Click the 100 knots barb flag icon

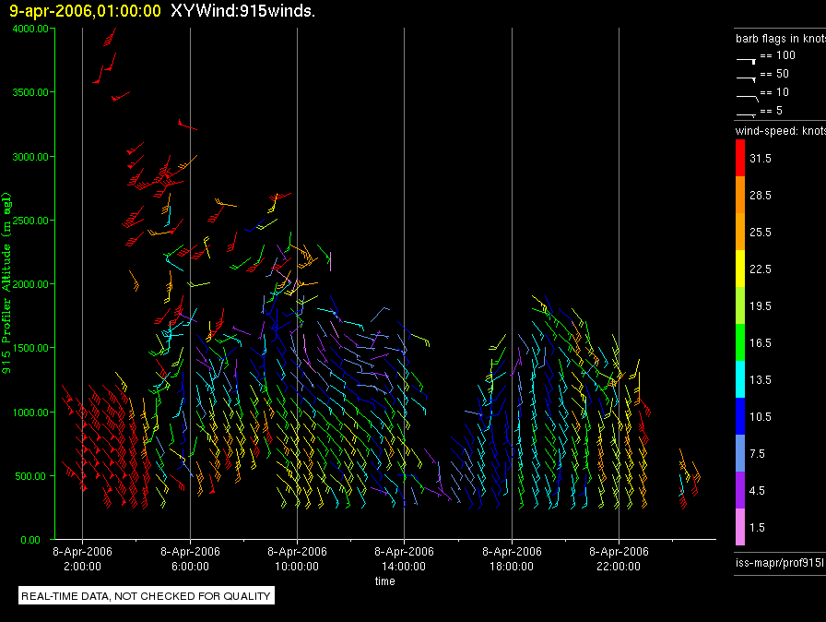point(747,58)
